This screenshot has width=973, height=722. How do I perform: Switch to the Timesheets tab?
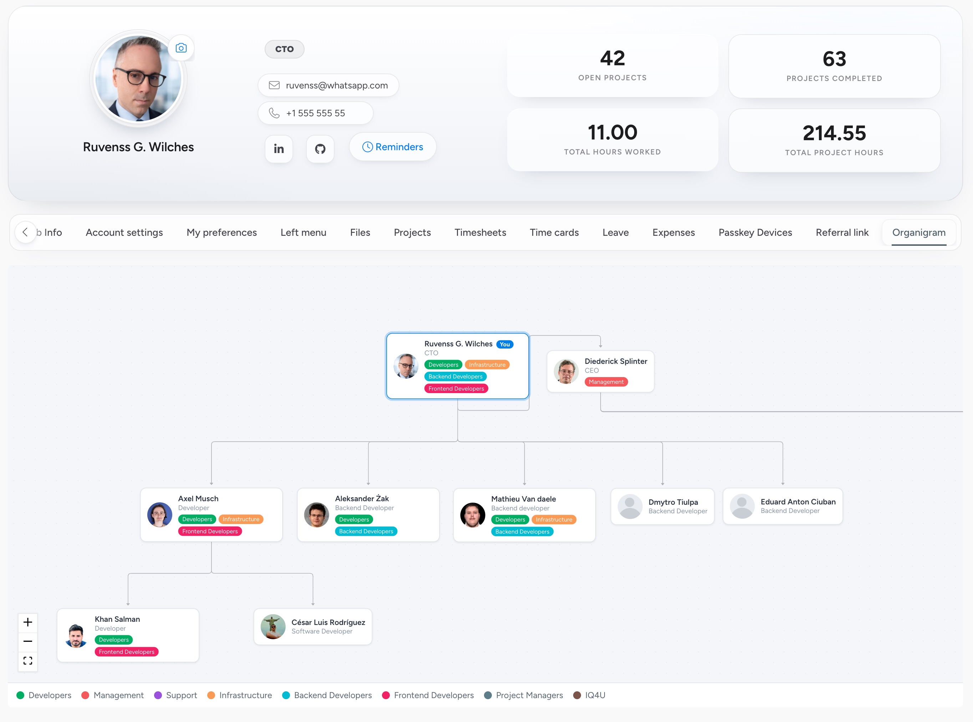click(x=480, y=233)
